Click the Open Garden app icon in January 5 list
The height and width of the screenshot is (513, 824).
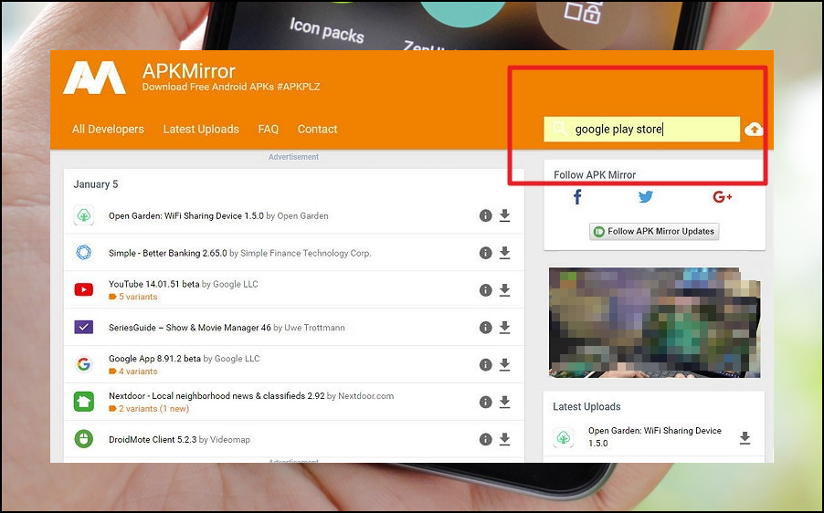coord(83,215)
